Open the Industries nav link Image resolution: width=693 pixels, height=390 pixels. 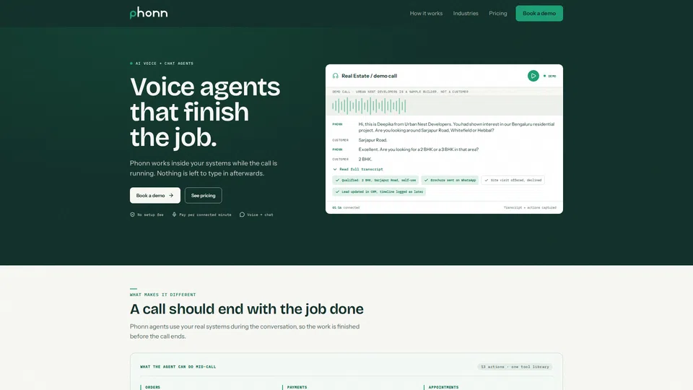pyautogui.click(x=466, y=13)
